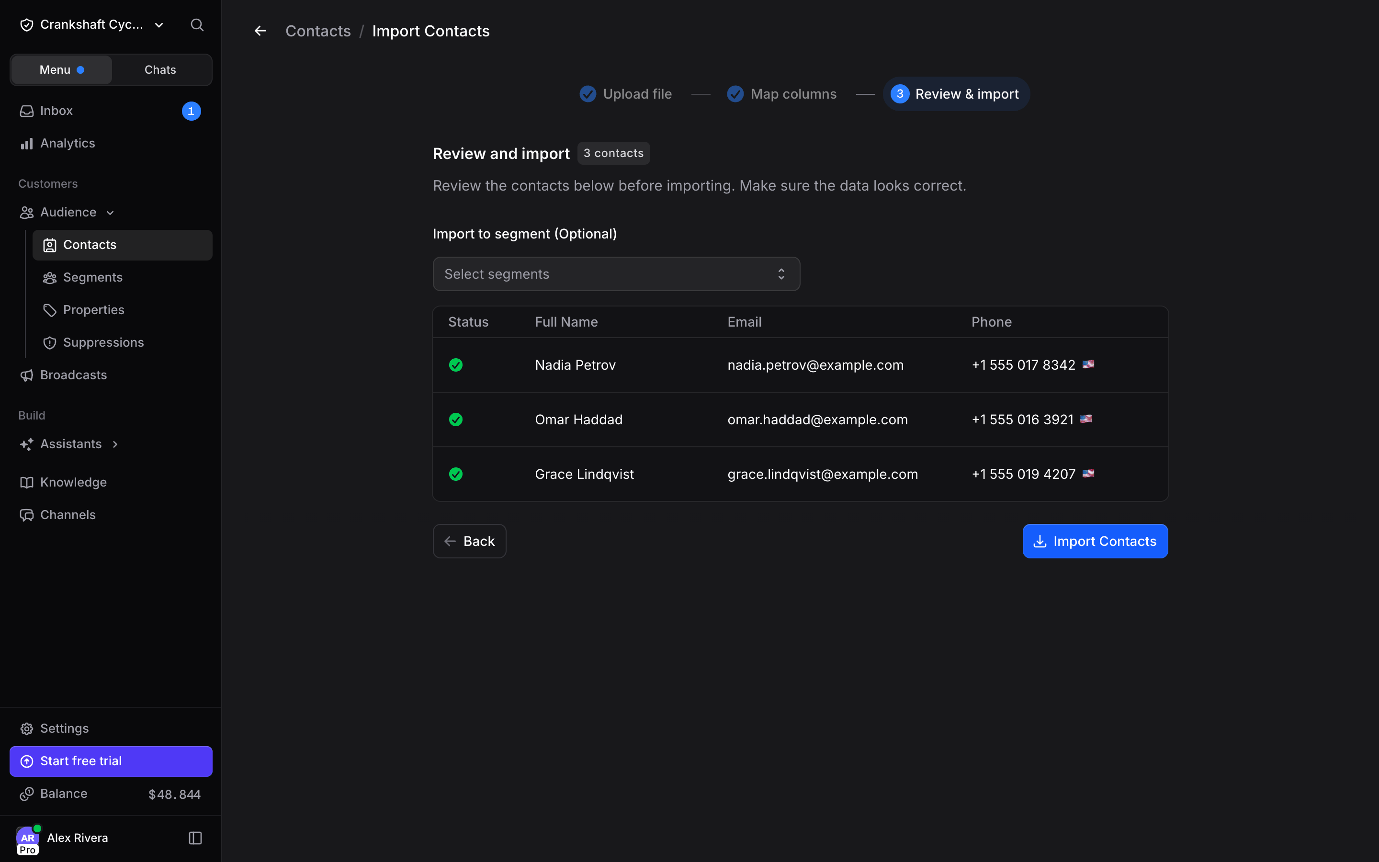Click green status check for Omar Haddad
Viewport: 1379px width, 862px height.
click(456, 420)
